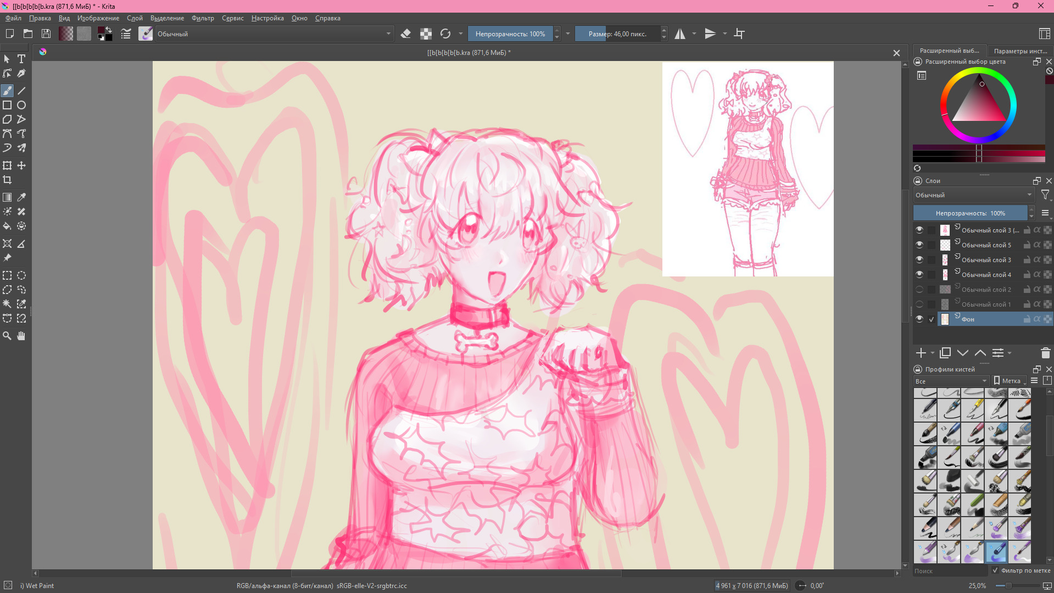Hide the layer 'Обычный слой 5'
The width and height of the screenshot is (1054, 593).
[x=919, y=245]
